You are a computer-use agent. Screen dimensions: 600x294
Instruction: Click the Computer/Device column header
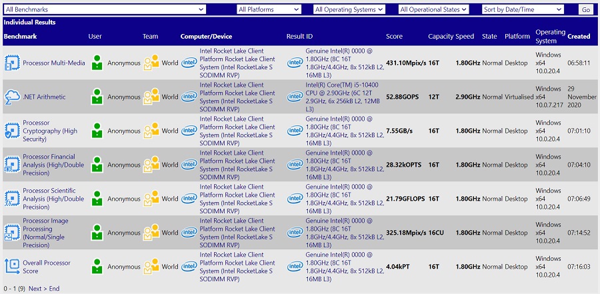pyautogui.click(x=206, y=37)
